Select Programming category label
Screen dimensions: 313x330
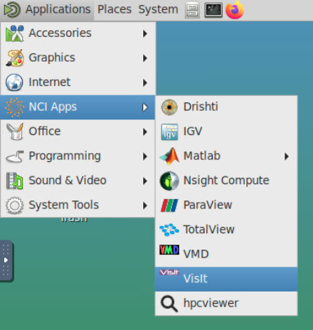tap(65, 156)
